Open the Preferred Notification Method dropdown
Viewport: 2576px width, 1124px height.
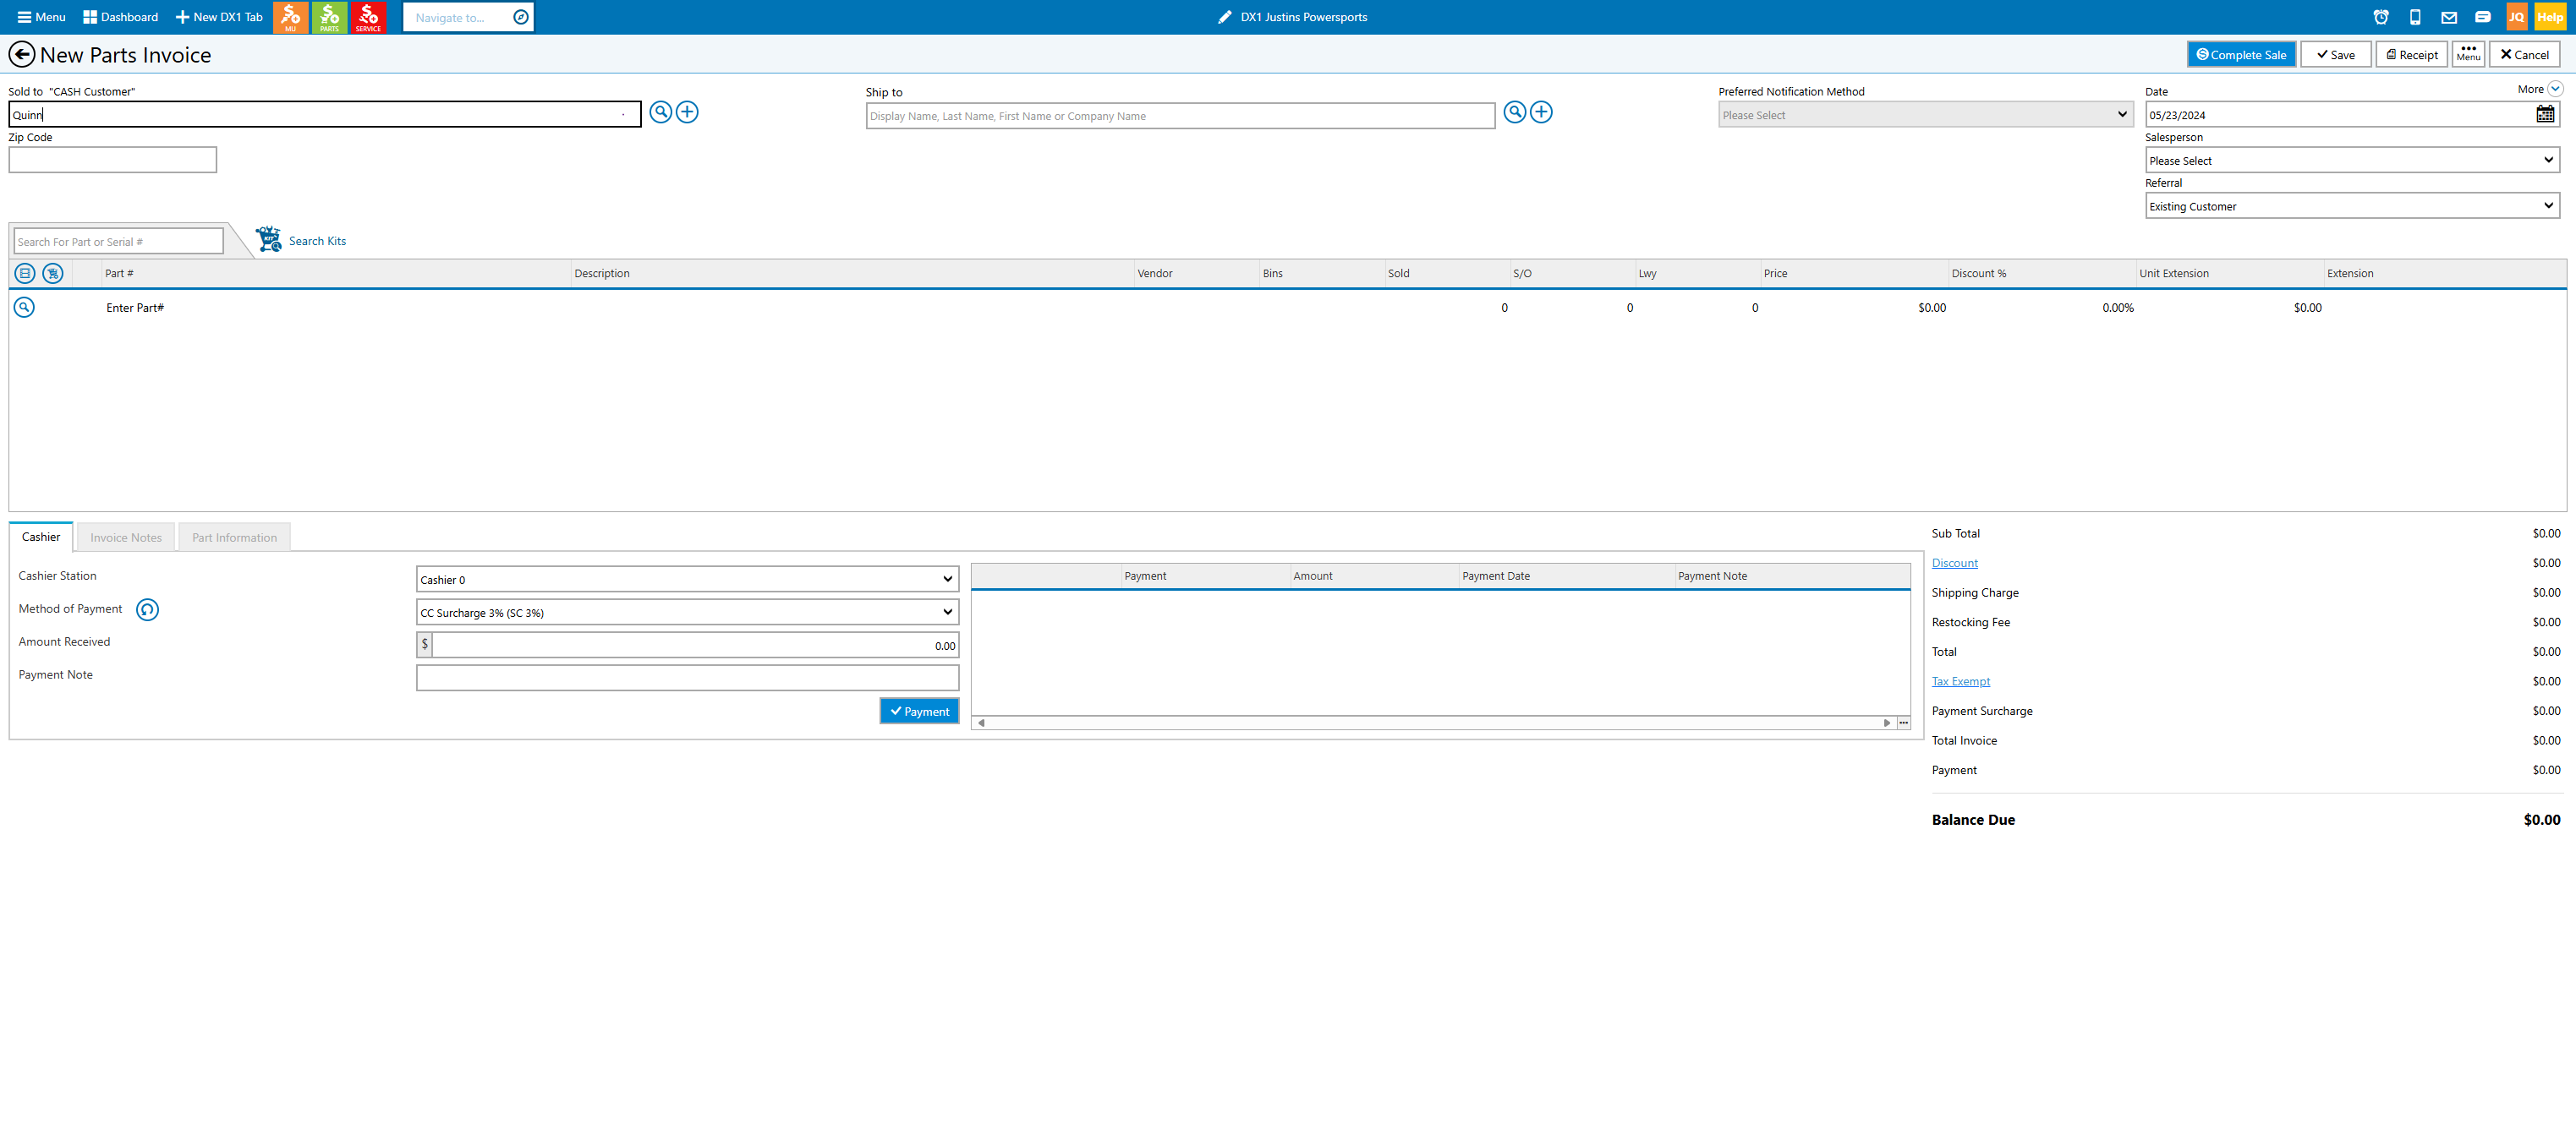pos(1925,115)
